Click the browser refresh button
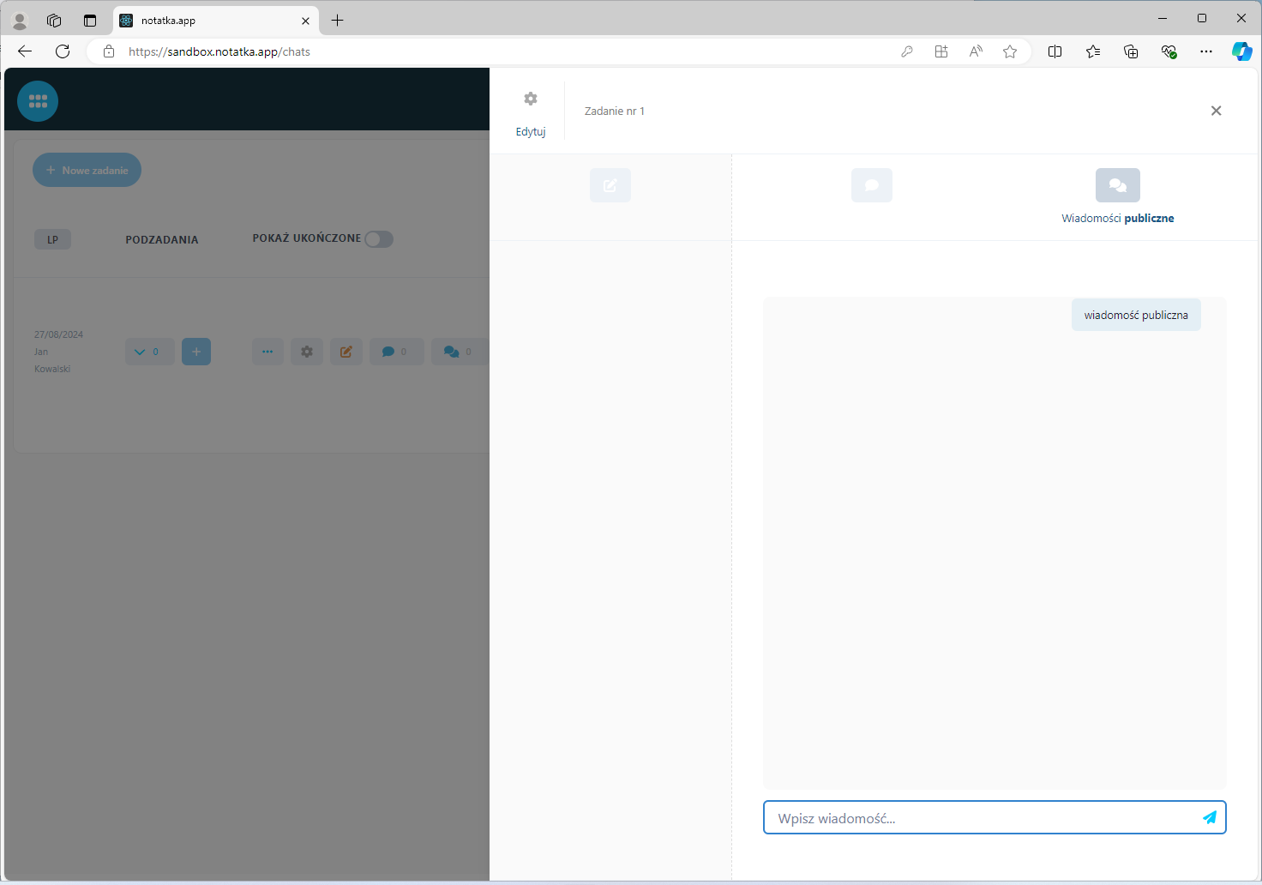Image resolution: width=1262 pixels, height=885 pixels. (x=63, y=51)
